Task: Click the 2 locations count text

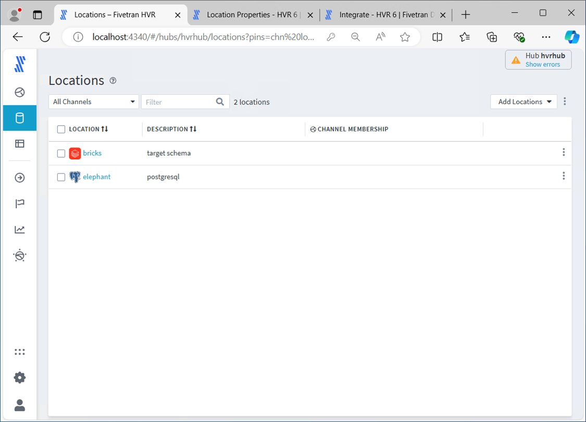Action: 252,102
